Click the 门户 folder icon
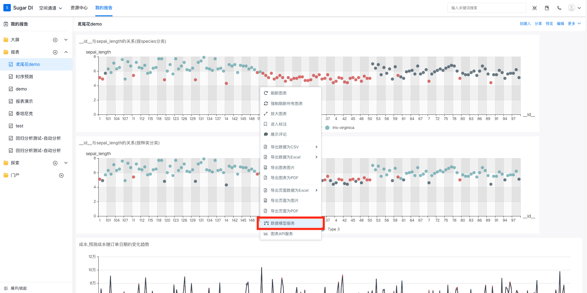Screen dimensions: 587x293 [x=6, y=175]
